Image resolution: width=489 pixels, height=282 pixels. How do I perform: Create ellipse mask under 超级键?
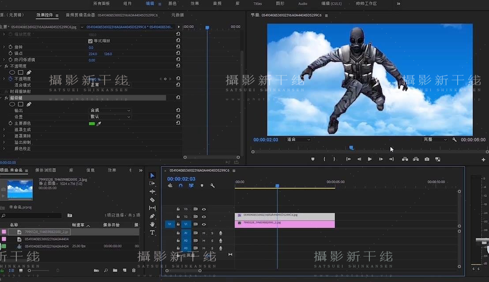12,104
